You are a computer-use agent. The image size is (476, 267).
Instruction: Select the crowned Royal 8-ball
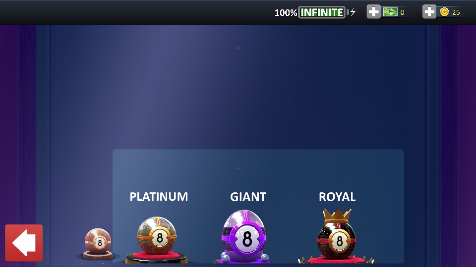[337, 234]
